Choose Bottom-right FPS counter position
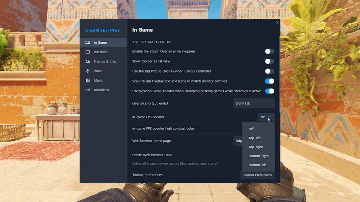The width and height of the screenshot is (360, 202). point(258,156)
